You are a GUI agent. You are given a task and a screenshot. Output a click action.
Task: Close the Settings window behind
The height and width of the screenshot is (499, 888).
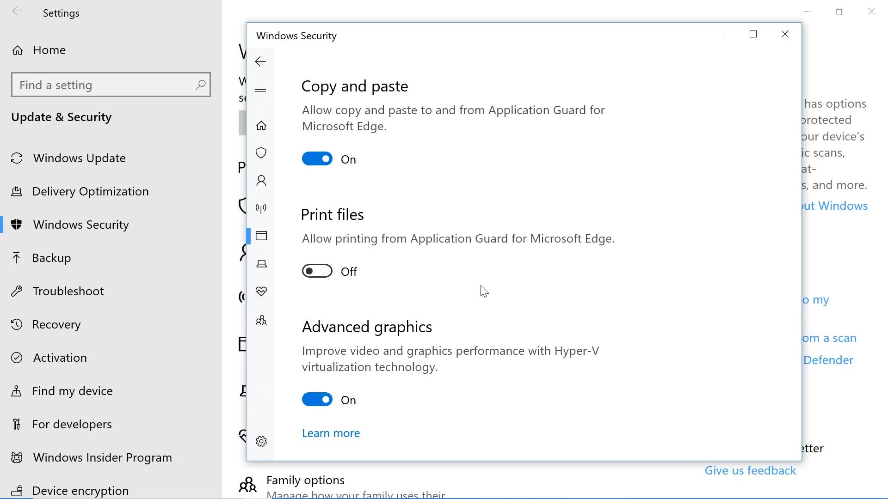[871, 12]
